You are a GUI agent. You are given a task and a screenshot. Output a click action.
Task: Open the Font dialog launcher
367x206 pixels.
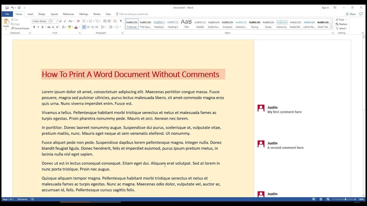tap(80, 33)
